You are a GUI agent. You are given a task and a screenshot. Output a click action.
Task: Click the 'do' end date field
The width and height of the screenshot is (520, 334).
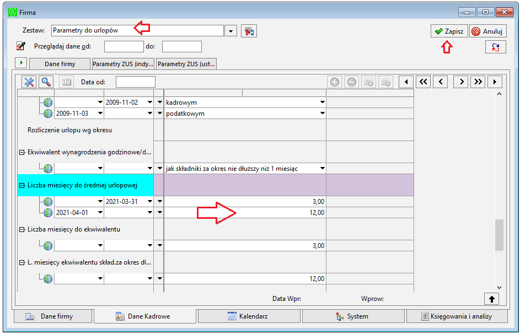pyautogui.click(x=182, y=47)
